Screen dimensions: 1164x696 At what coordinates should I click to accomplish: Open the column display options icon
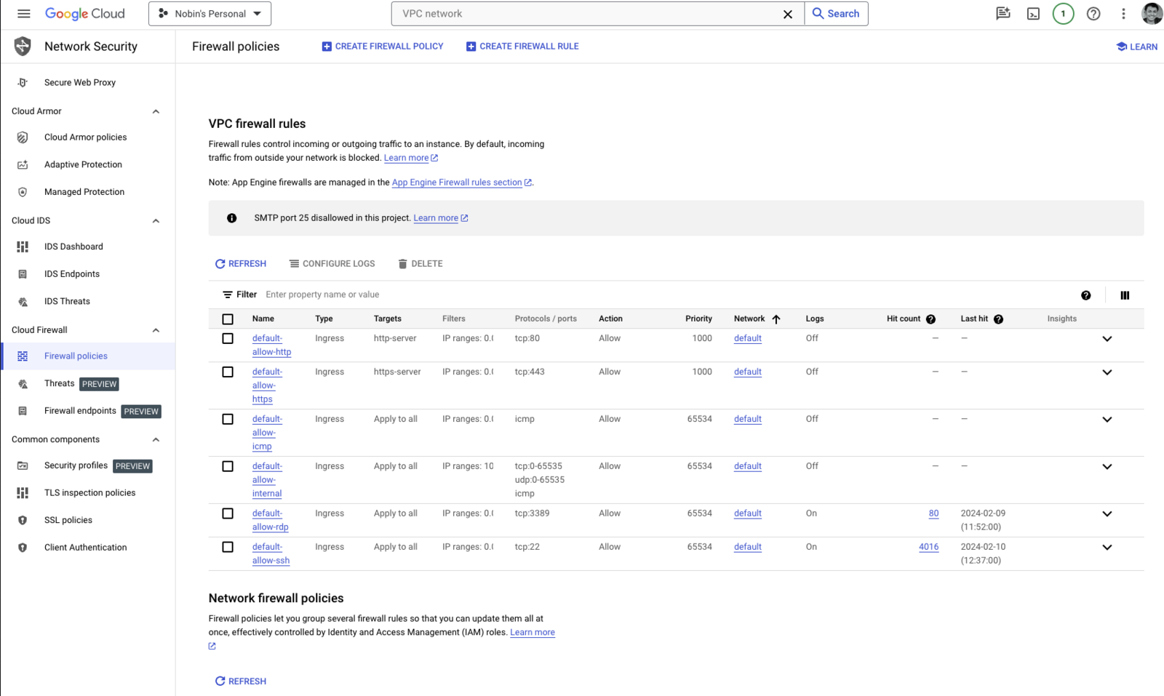click(1124, 295)
